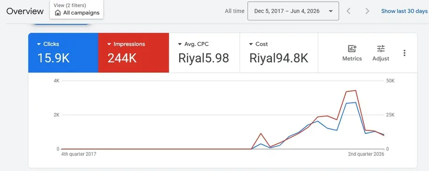Click the 2K left axis label
This screenshot has width=429, height=171.
coord(56,115)
